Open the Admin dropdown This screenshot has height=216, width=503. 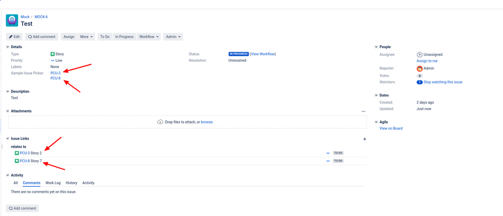point(173,37)
